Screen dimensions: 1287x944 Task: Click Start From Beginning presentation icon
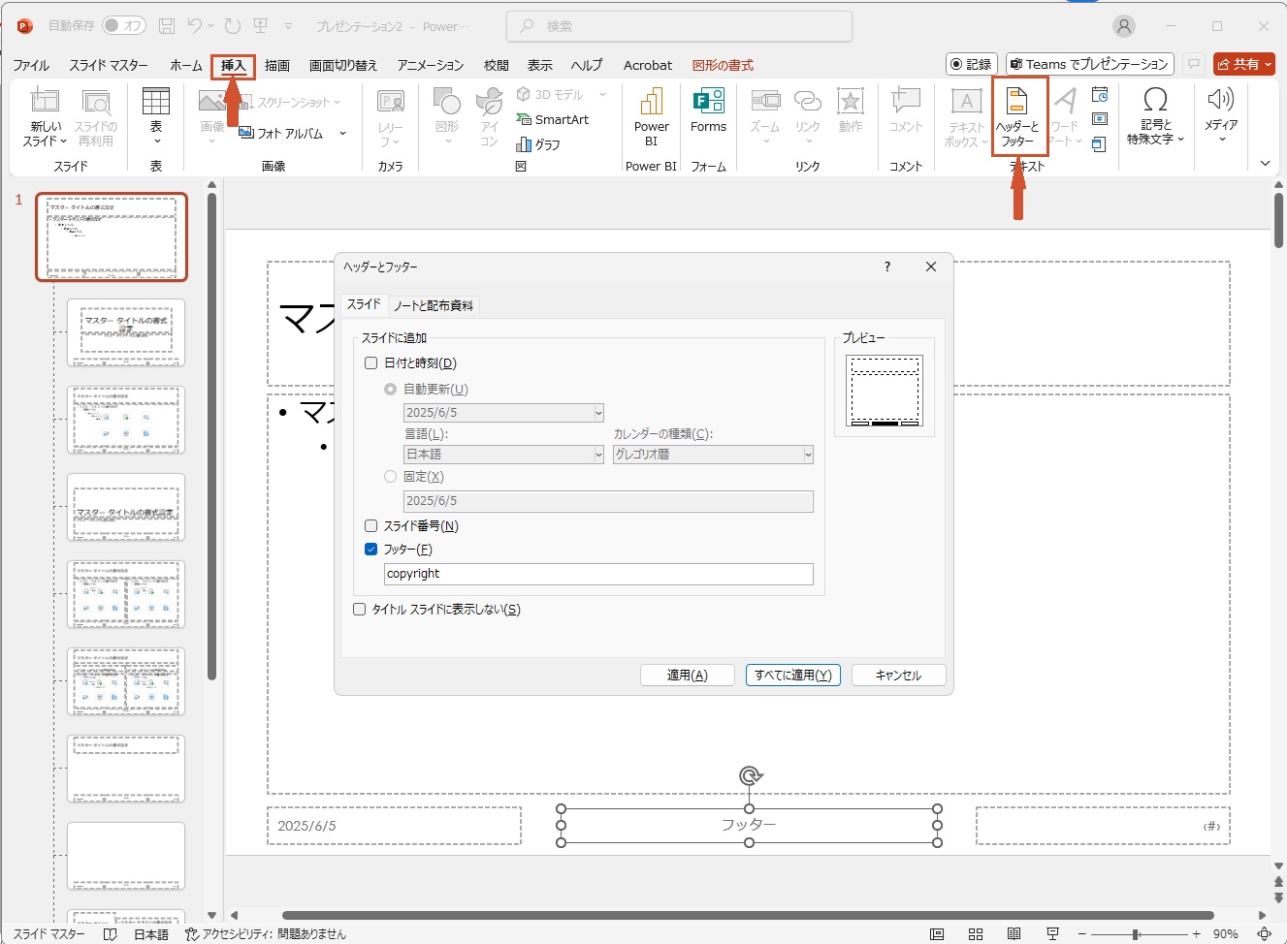tap(260, 26)
